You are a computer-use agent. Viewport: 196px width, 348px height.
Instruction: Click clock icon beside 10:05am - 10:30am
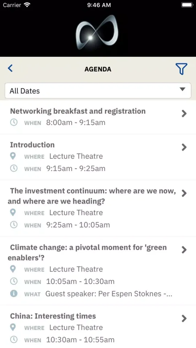click(x=14, y=282)
